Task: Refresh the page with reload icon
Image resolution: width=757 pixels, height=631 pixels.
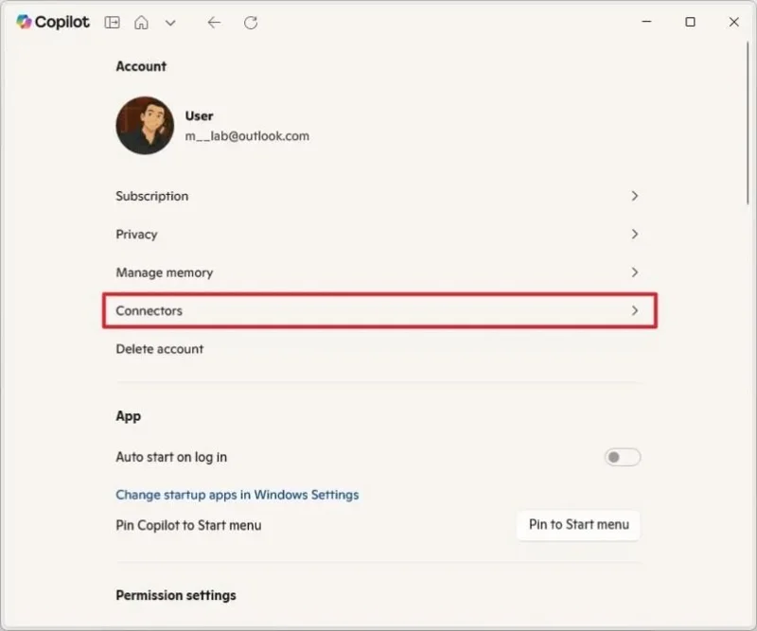Action: [251, 22]
